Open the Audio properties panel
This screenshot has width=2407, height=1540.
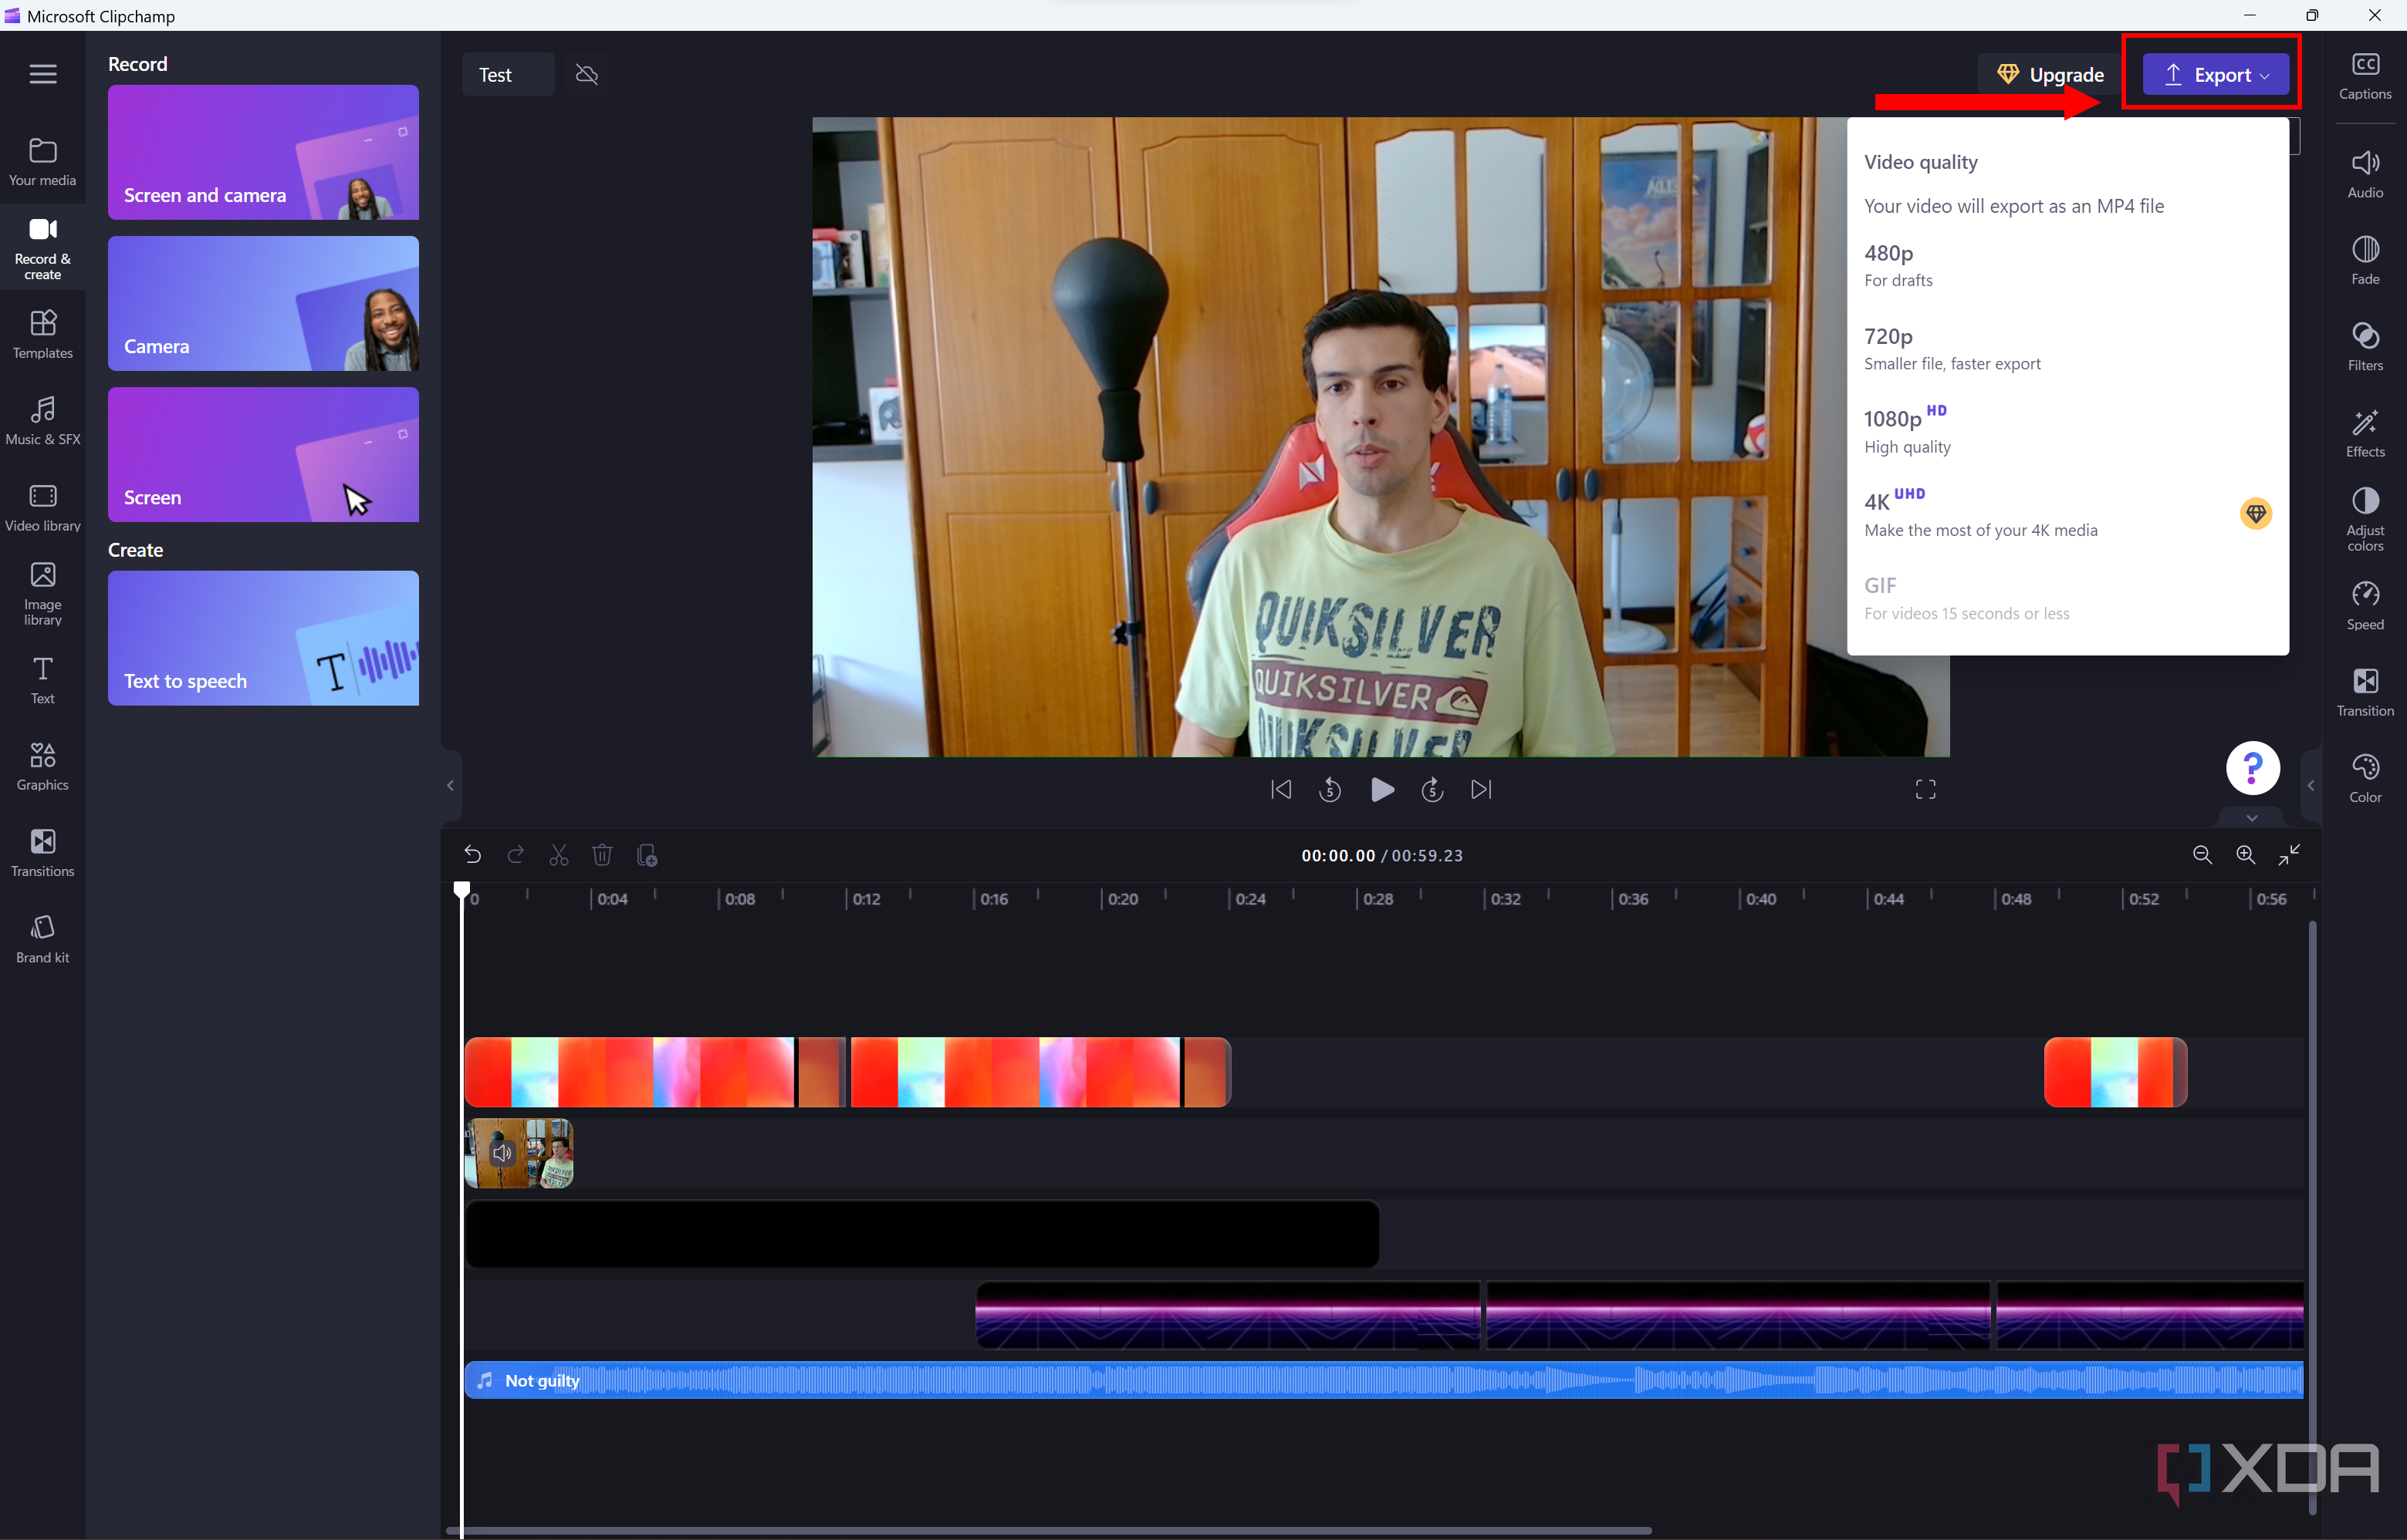point(2365,175)
